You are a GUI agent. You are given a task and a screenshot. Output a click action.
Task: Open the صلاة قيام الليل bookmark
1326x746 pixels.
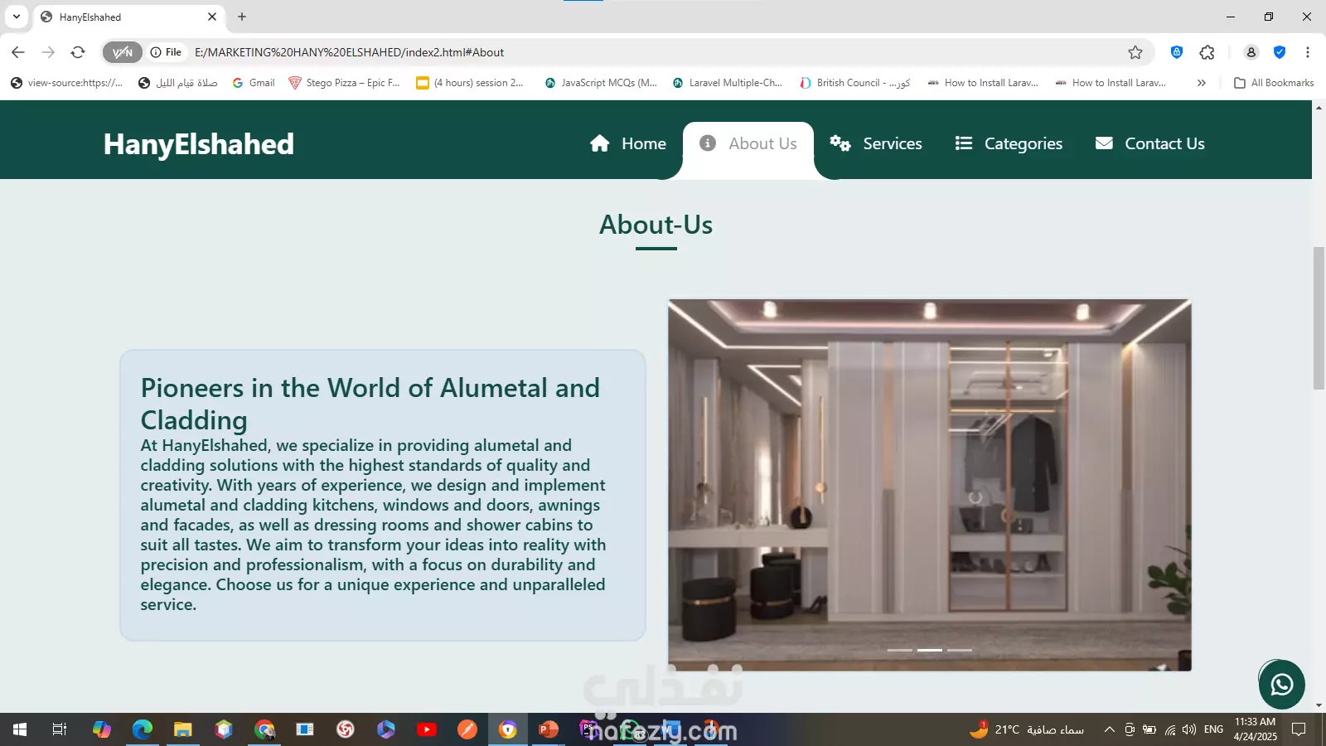(x=178, y=83)
